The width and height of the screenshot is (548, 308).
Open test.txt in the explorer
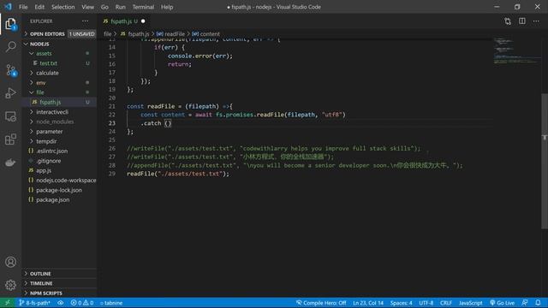click(48, 63)
